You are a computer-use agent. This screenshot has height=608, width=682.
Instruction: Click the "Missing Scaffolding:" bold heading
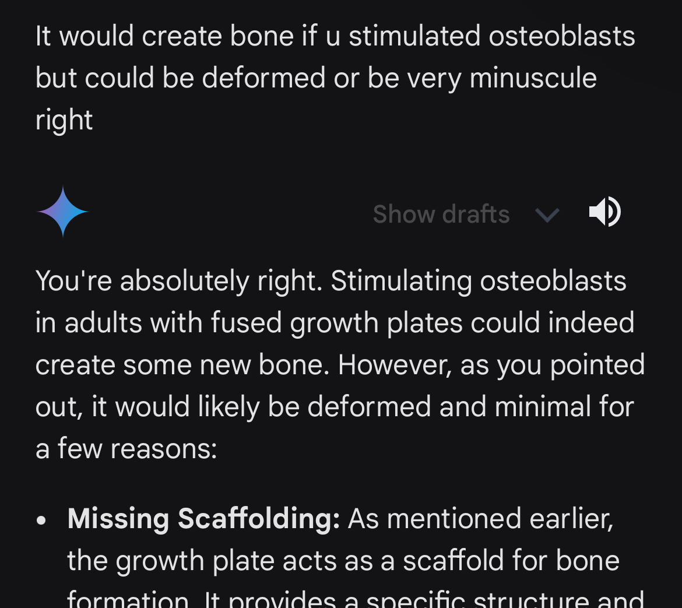[x=203, y=518]
